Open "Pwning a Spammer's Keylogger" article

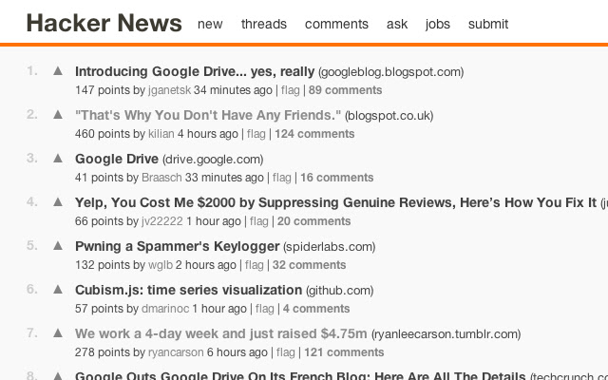click(178, 247)
